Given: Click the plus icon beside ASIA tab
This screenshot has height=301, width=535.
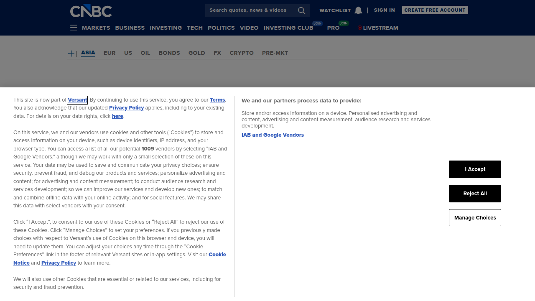Looking at the screenshot, I should (x=71, y=54).
